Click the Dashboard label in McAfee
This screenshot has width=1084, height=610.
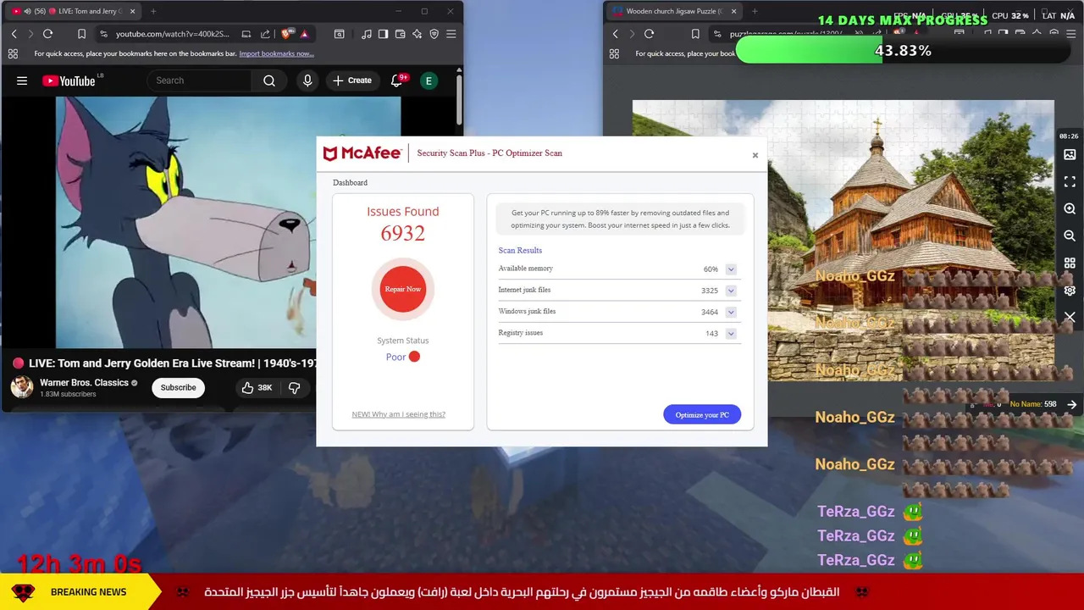350,183
